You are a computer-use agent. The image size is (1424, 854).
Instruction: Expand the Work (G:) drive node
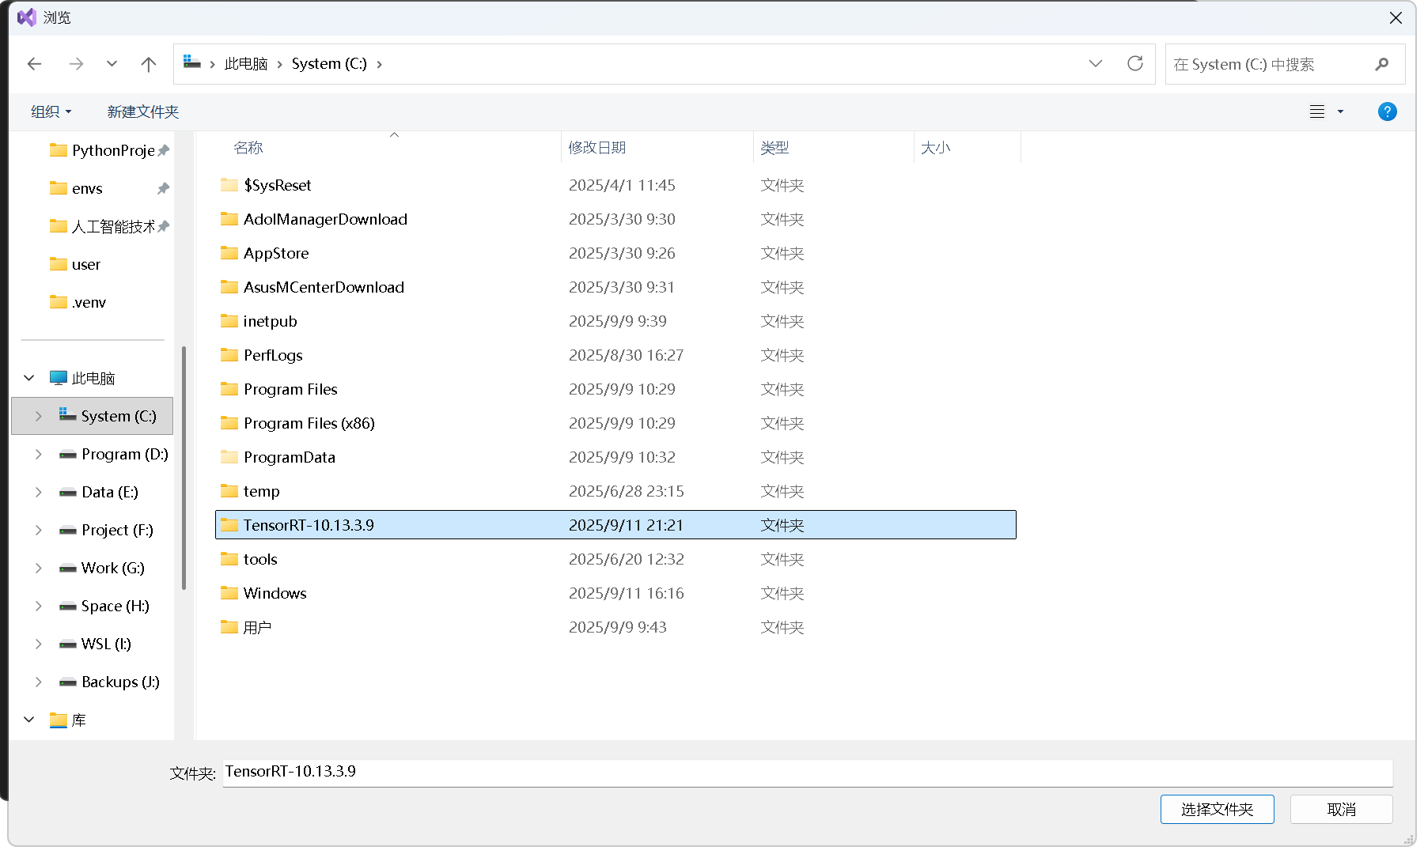tap(38, 568)
